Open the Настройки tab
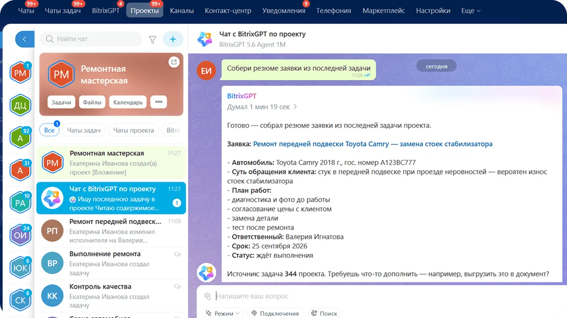This screenshot has width=567, height=318. click(x=433, y=11)
